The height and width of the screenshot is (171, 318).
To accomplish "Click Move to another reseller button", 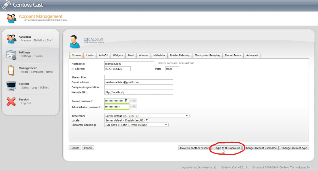I will coord(195,148).
